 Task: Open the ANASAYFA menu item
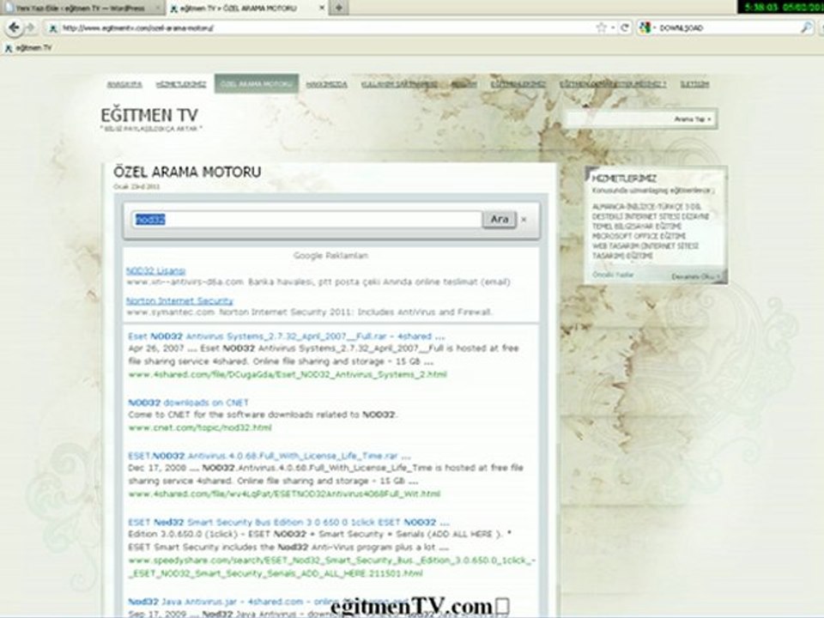click(x=124, y=84)
